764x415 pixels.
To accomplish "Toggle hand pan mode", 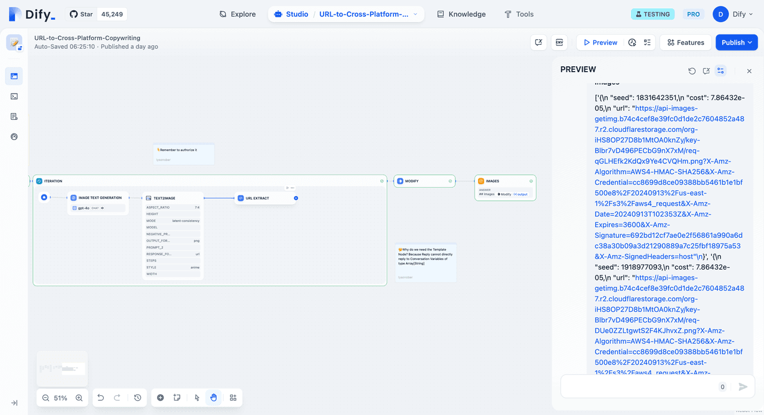I will 214,398.
